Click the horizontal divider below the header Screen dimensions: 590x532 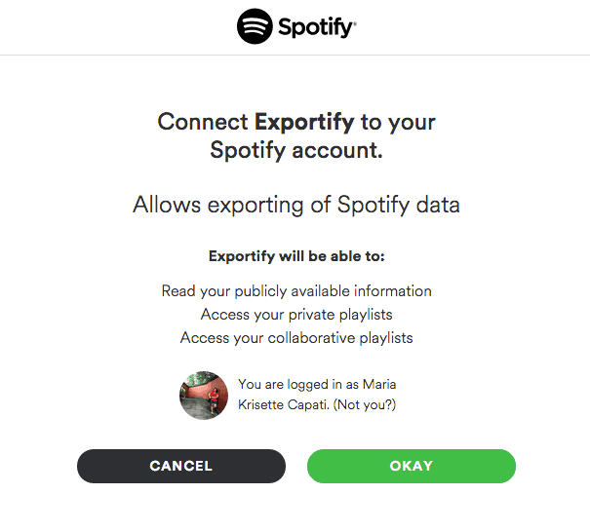pyautogui.click(x=295, y=55)
